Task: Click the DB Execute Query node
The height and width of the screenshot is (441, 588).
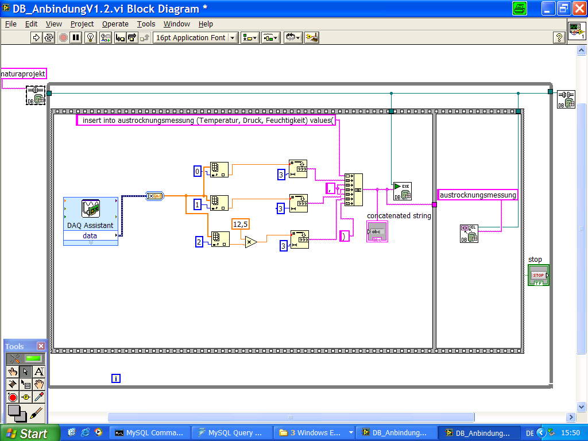Action: pyautogui.click(x=403, y=191)
